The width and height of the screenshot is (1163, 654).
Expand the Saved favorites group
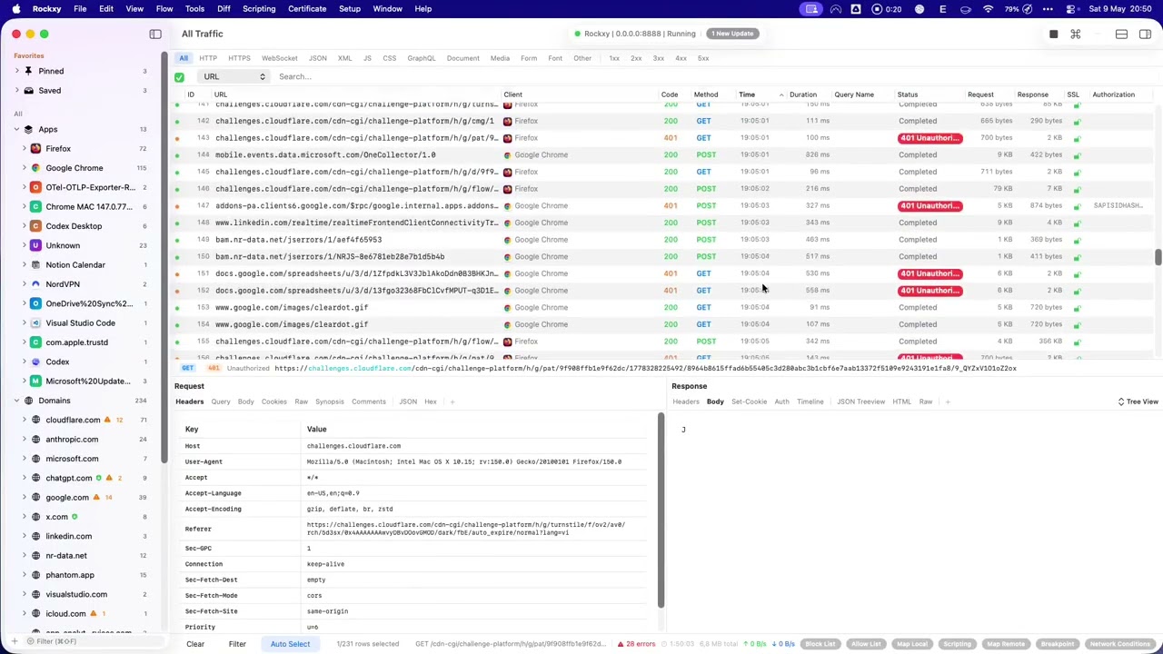(16, 91)
